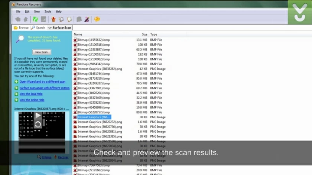Select file Bitmap (46458996).bmp
The width and height of the screenshot is (312, 175).
94,108
